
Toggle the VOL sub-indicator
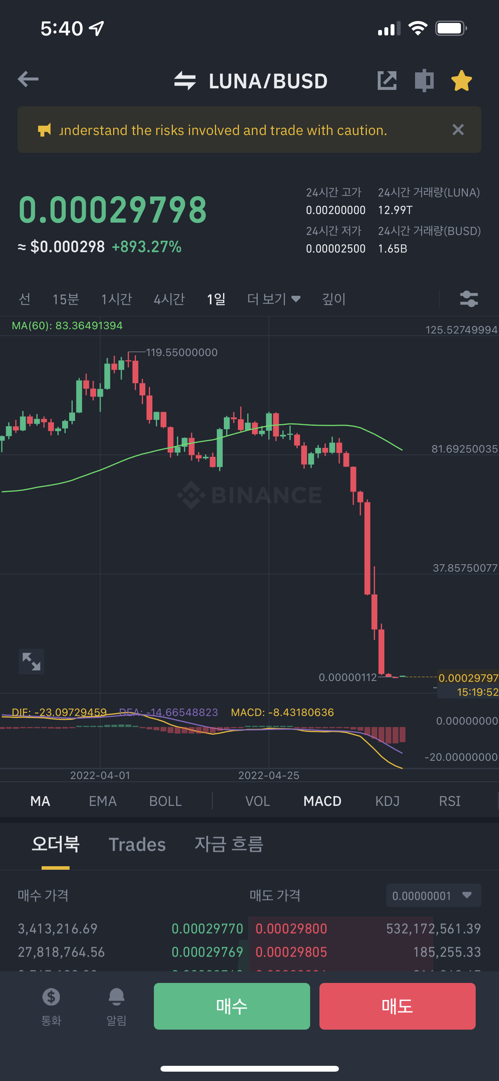[x=258, y=801]
